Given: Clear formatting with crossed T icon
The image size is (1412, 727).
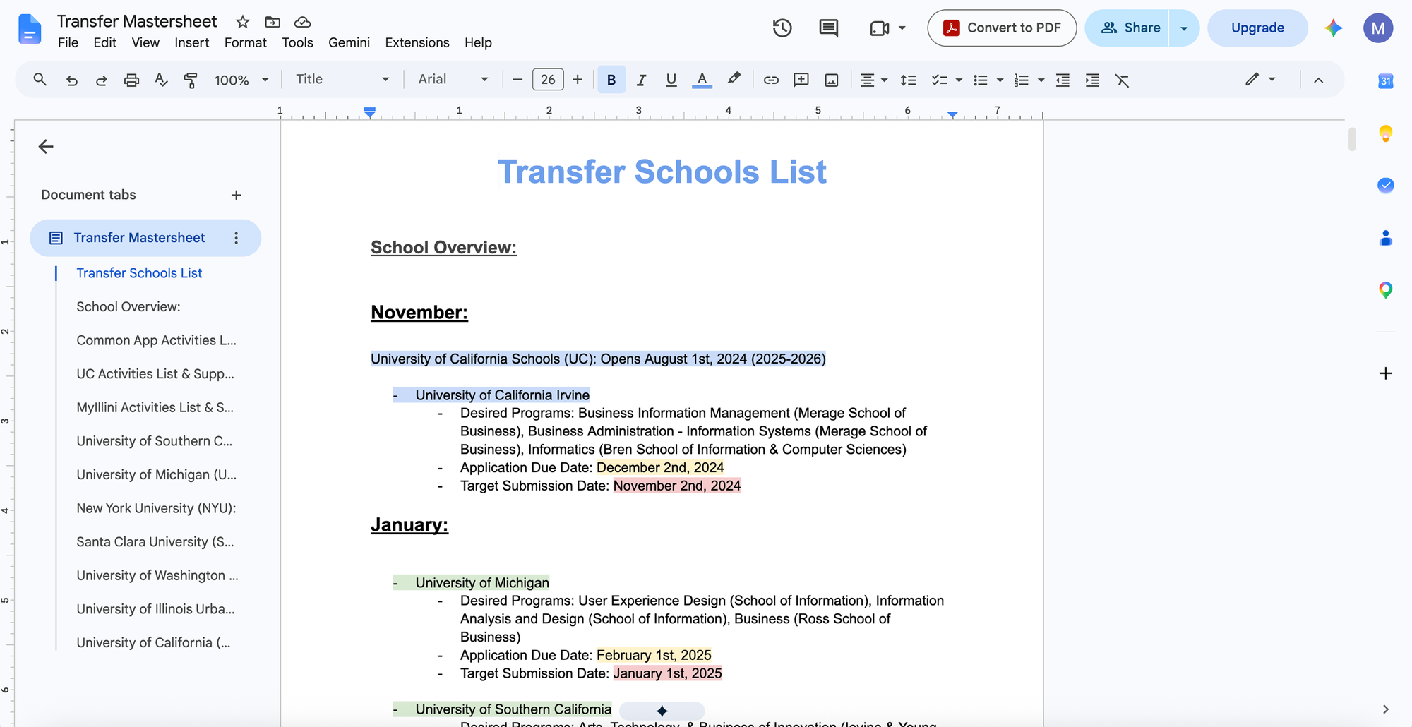Looking at the screenshot, I should pos(1122,80).
